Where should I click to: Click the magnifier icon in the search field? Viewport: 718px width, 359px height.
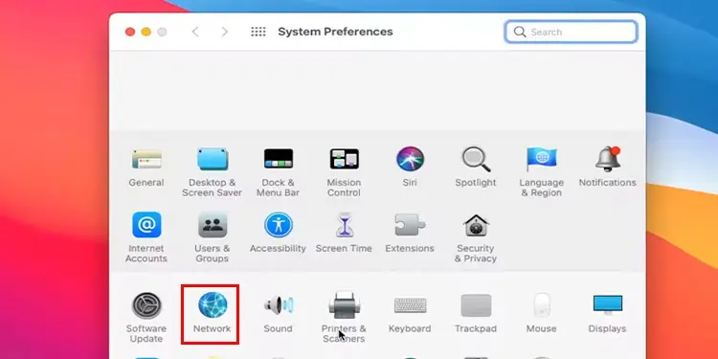519,32
